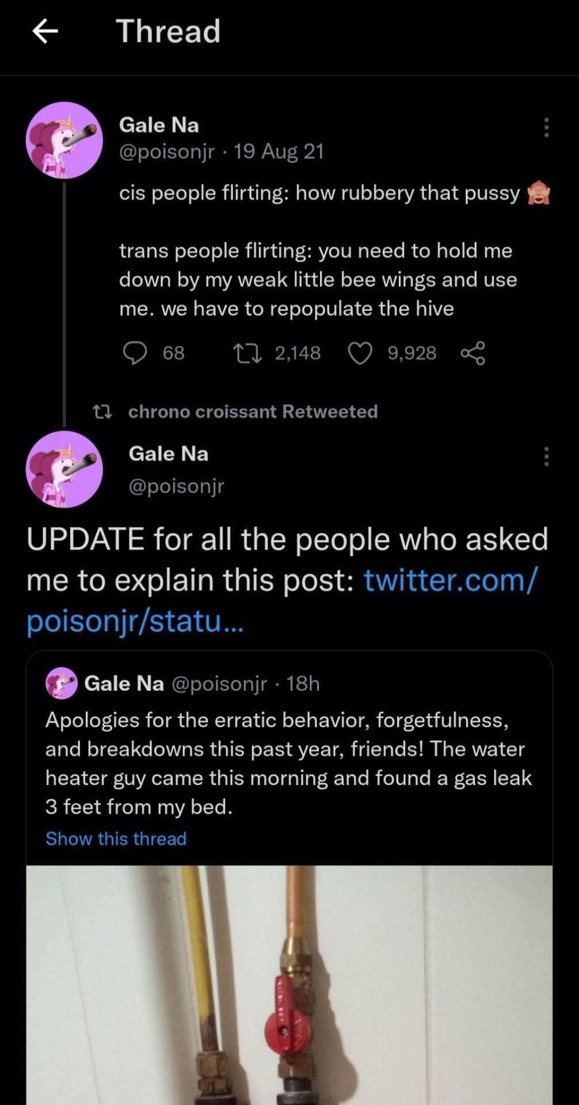
Task: Reply to the first tweet via comment icon
Action: 136,353
